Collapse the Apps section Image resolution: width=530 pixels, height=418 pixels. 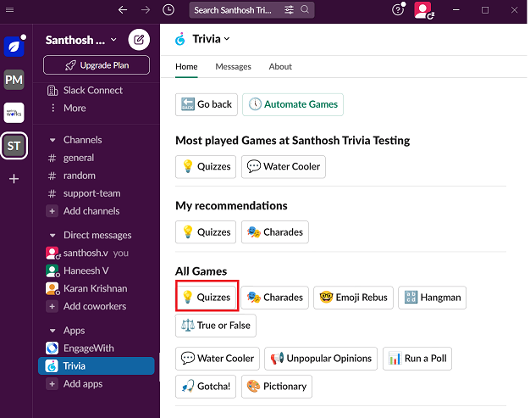coord(52,331)
